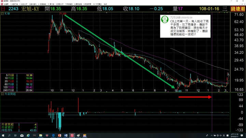Viewport: 246px width, 138px height.
Task: Click the 24.70 label on price axis
Action: [x=239, y=69]
